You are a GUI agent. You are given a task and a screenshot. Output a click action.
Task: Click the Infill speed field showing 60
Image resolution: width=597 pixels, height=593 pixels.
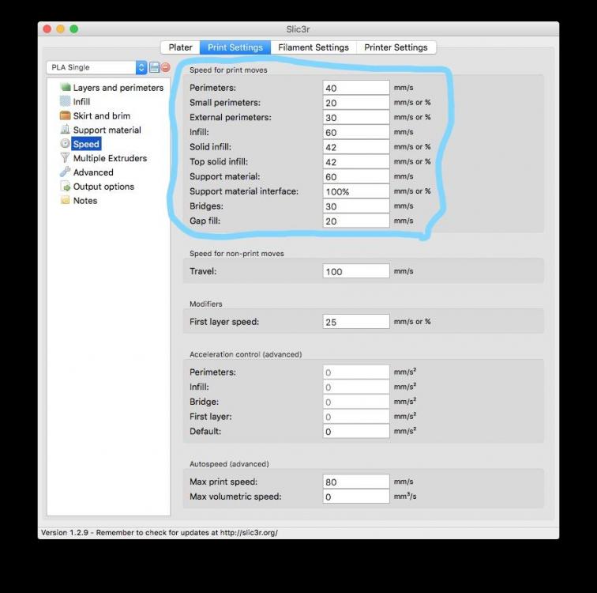coord(356,132)
